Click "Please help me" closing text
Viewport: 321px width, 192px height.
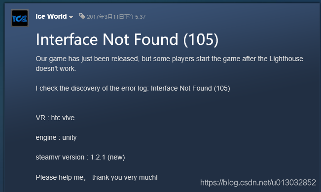pyautogui.click(x=60, y=177)
